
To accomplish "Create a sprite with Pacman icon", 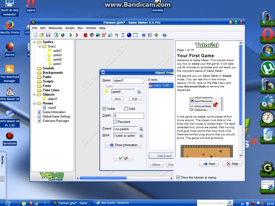I will [x=85, y=35].
